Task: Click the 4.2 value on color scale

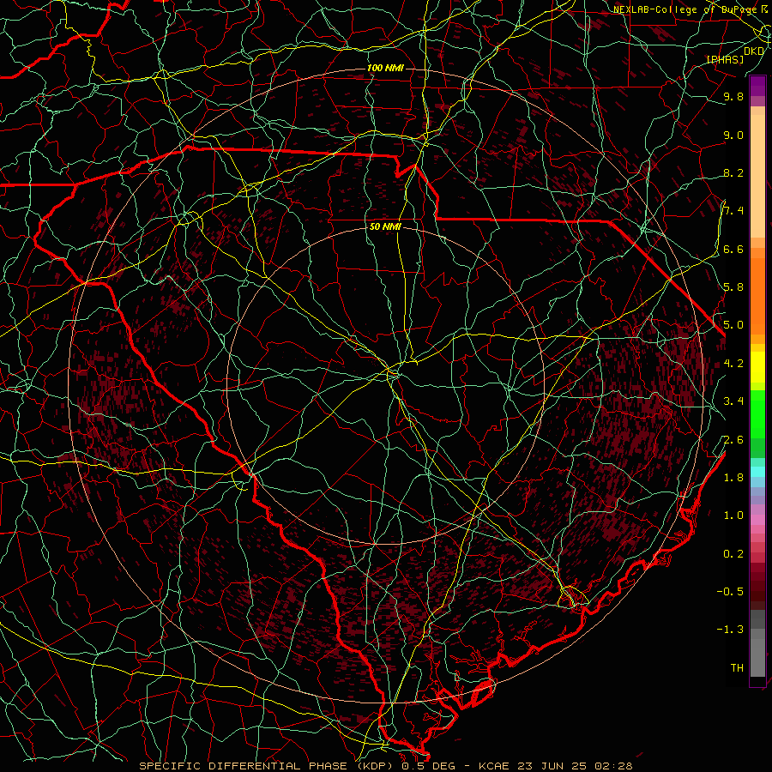Action: (733, 364)
